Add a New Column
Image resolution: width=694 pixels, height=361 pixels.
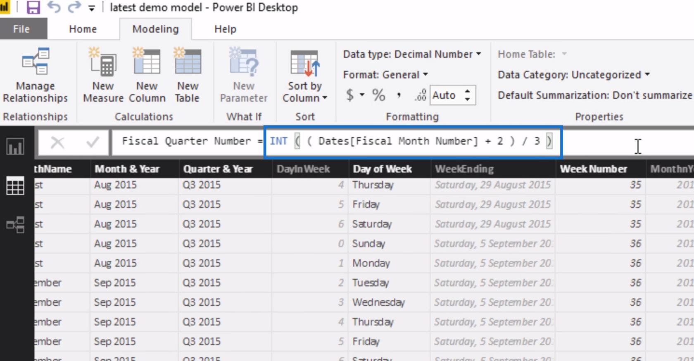click(147, 74)
